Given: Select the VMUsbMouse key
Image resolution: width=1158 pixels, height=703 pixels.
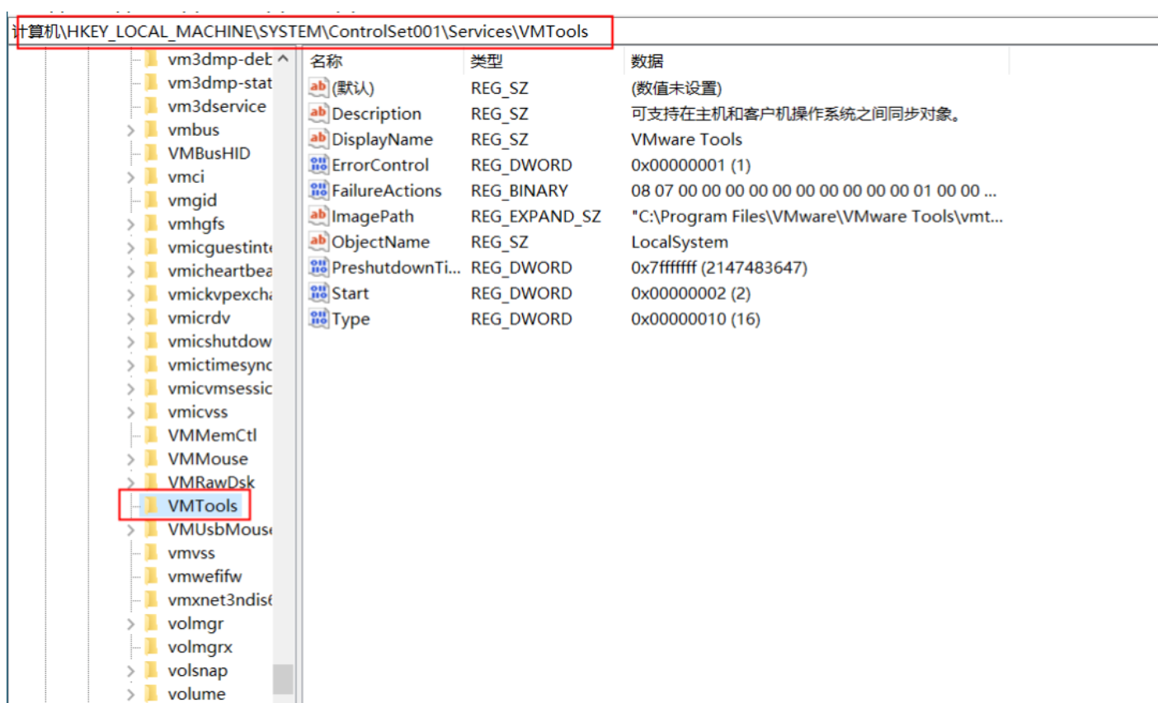Looking at the screenshot, I should 219,529.
